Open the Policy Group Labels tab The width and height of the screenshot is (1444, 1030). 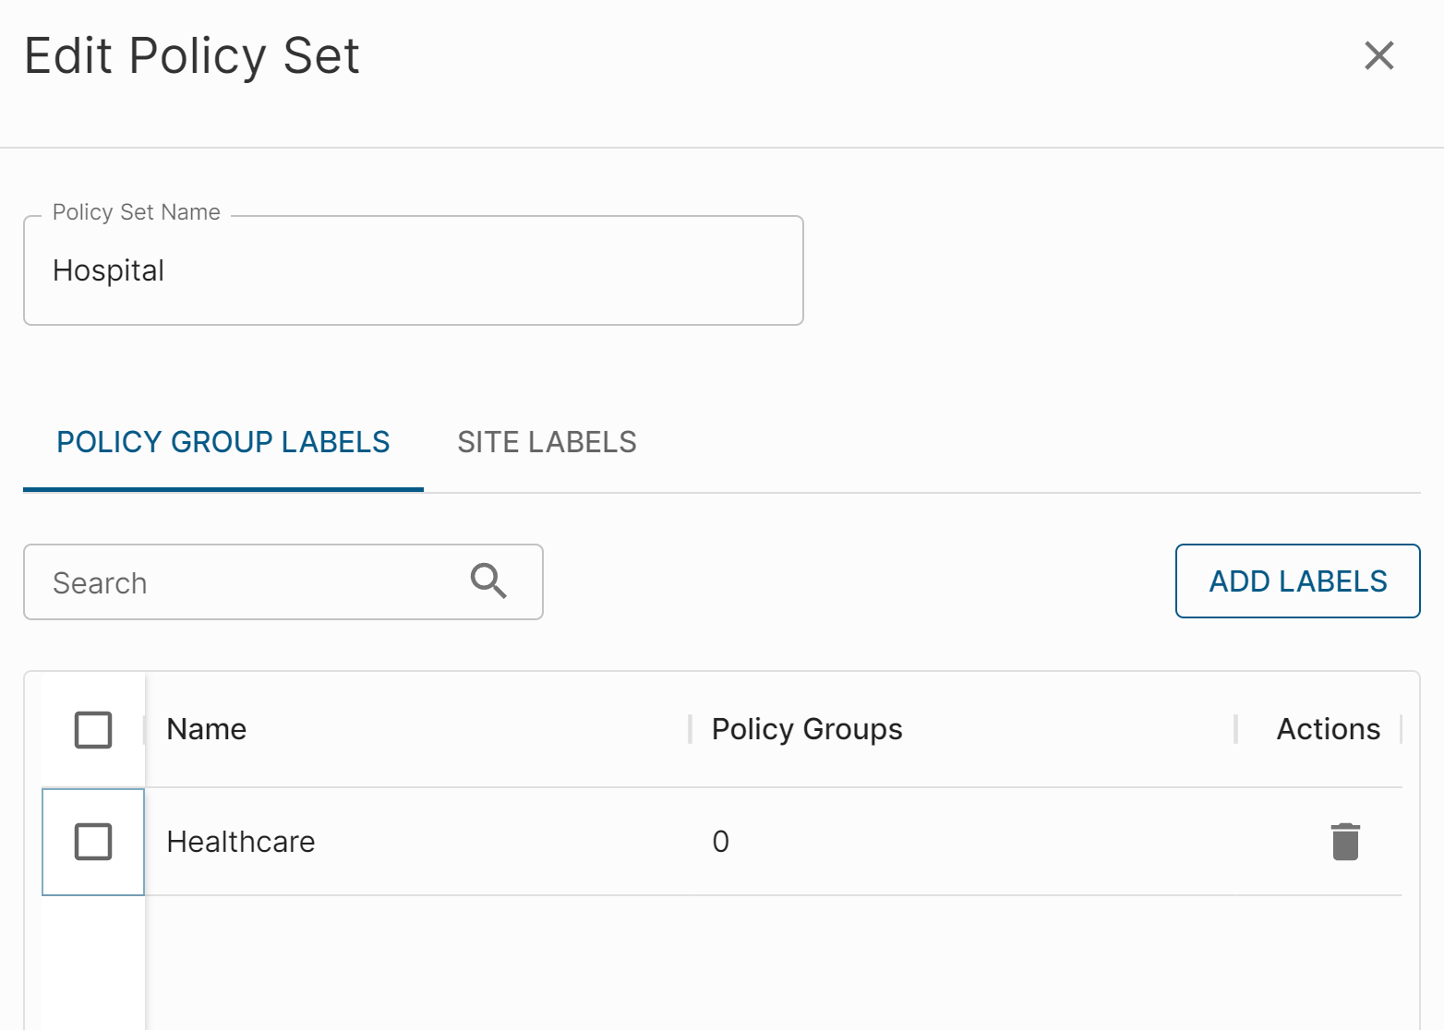223,443
